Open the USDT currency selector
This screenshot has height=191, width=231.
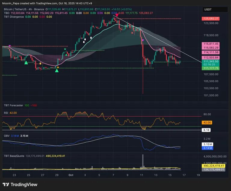click(211, 10)
